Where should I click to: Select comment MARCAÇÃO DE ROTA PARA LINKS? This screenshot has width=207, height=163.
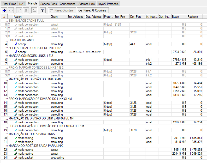click(32, 134)
